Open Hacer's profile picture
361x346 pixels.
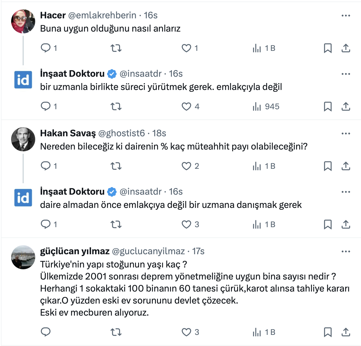pos(23,21)
